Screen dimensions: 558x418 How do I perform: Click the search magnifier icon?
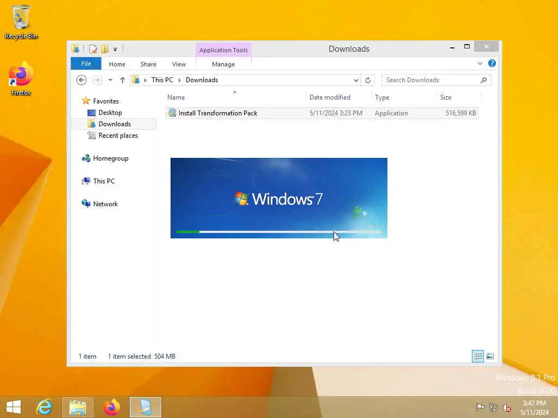[484, 80]
